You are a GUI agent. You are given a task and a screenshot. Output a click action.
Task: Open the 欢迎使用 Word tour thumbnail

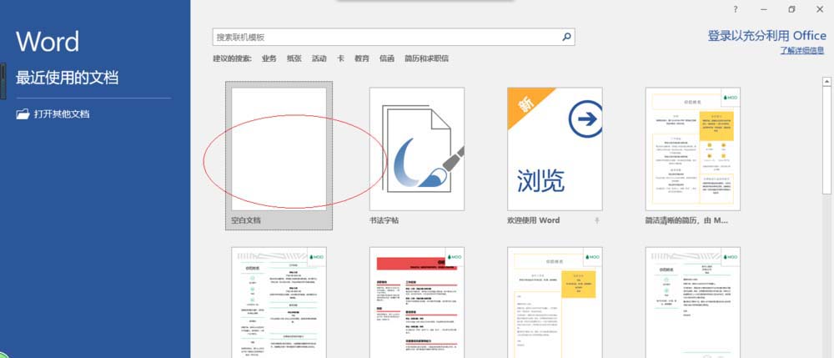pos(555,149)
